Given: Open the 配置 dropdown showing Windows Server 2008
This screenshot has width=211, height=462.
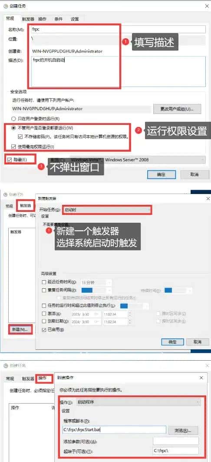Looking at the screenshot, I should [x=138, y=160].
